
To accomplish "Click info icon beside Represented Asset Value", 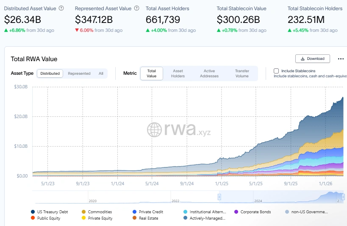I will (x=136, y=8).
